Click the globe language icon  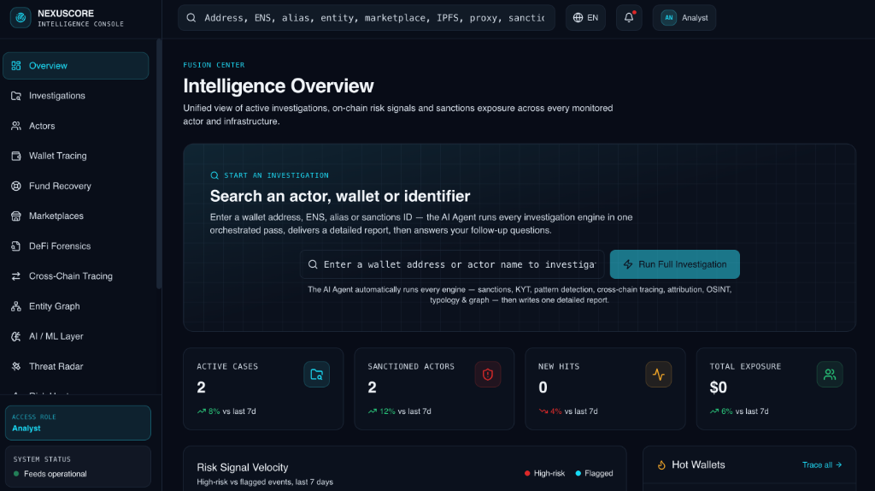578,18
